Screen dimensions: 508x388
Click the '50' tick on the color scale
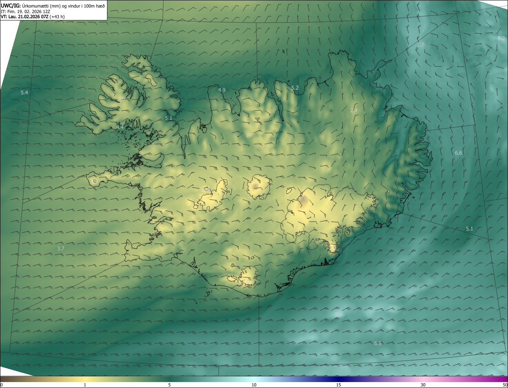(505, 385)
